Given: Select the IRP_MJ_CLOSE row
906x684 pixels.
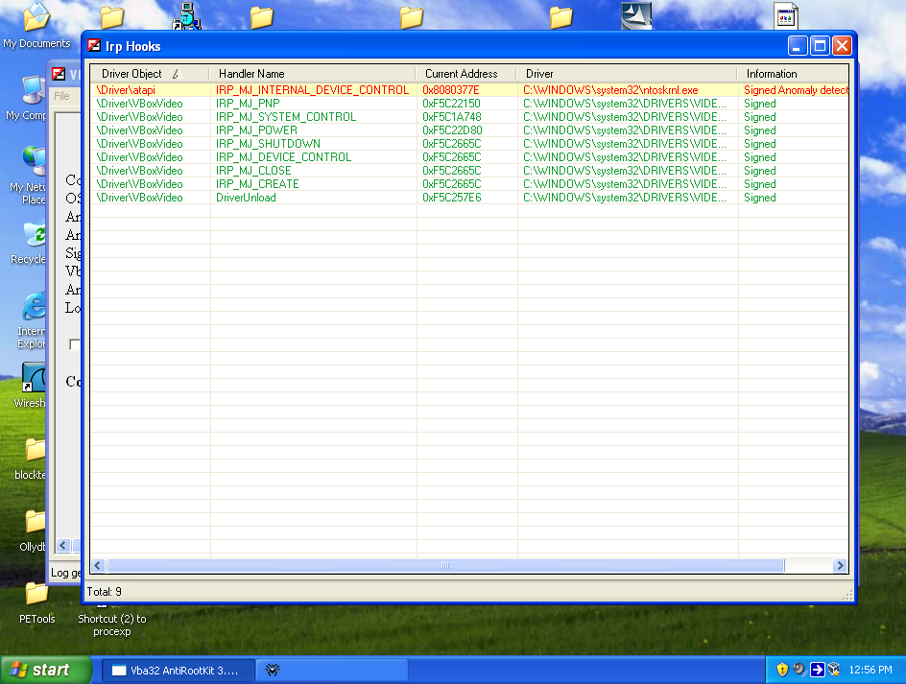Looking at the screenshot, I should pyautogui.click(x=469, y=171).
